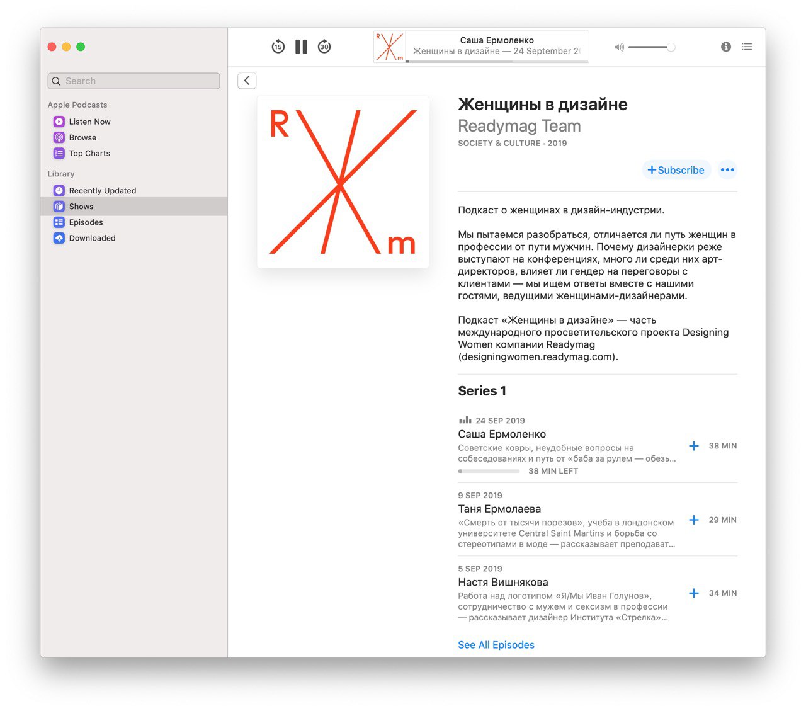
Task: Click the Episodes list icon
Action: pos(59,222)
